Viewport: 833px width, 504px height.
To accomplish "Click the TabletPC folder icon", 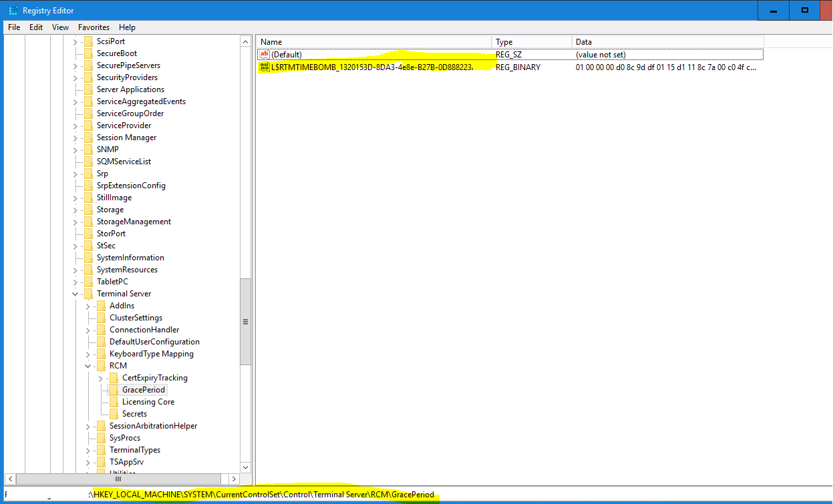I will coord(88,282).
